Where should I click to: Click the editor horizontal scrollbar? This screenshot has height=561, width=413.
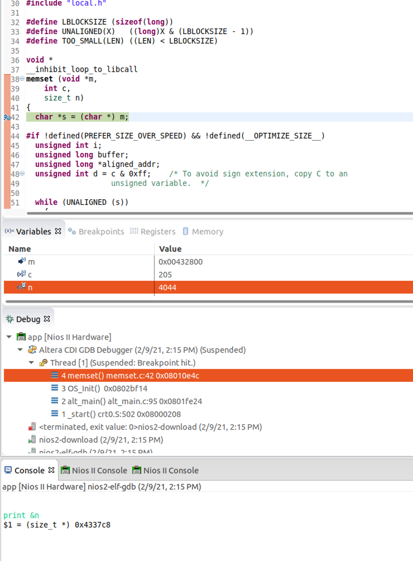(220, 214)
